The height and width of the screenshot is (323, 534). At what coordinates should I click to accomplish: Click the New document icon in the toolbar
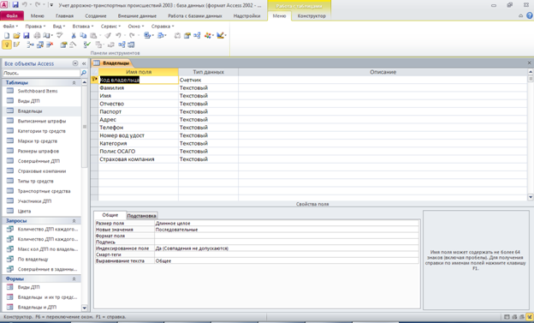click(x=7, y=35)
